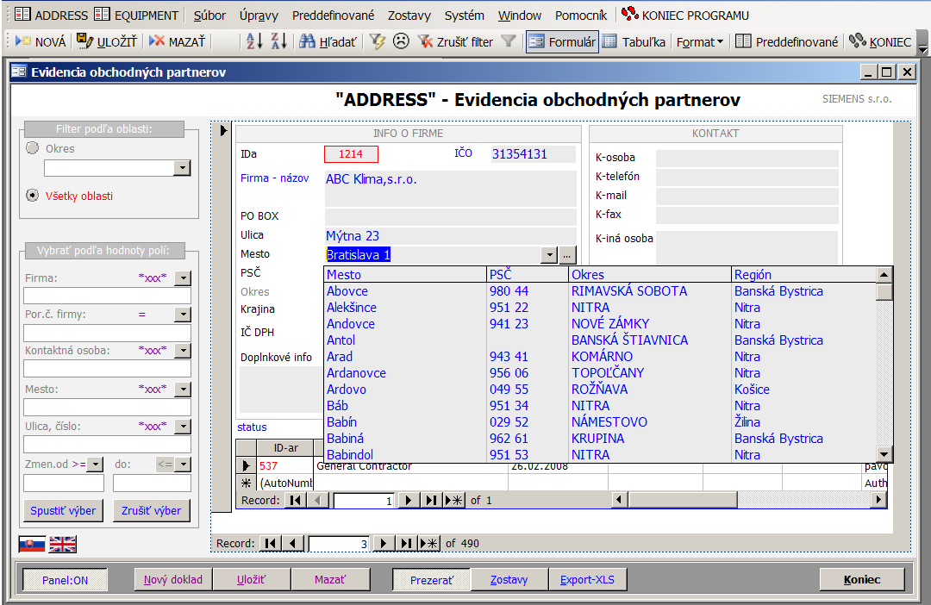Open the Pomocník menu
Image resolution: width=931 pixels, height=605 pixels.
pyautogui.click(x=581, y=15)
